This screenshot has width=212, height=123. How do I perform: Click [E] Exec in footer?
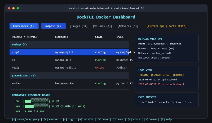(103, 120)
